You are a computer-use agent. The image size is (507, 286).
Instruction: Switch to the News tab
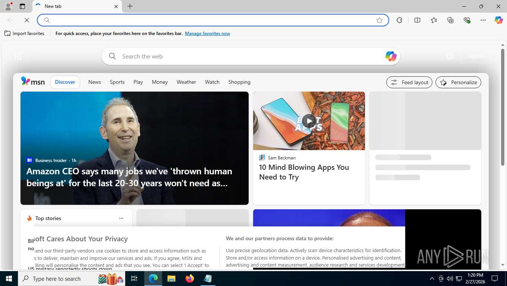click(x=95, y=82)
